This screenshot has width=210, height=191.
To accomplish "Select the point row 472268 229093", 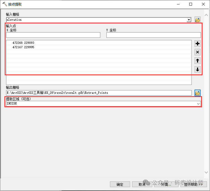I will pyautogui.click(x=23, y=43).
